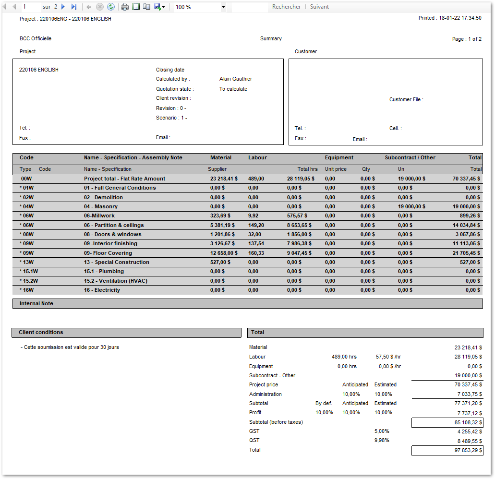
Task: Click the stop rendering icon
Action: point(100,7)
